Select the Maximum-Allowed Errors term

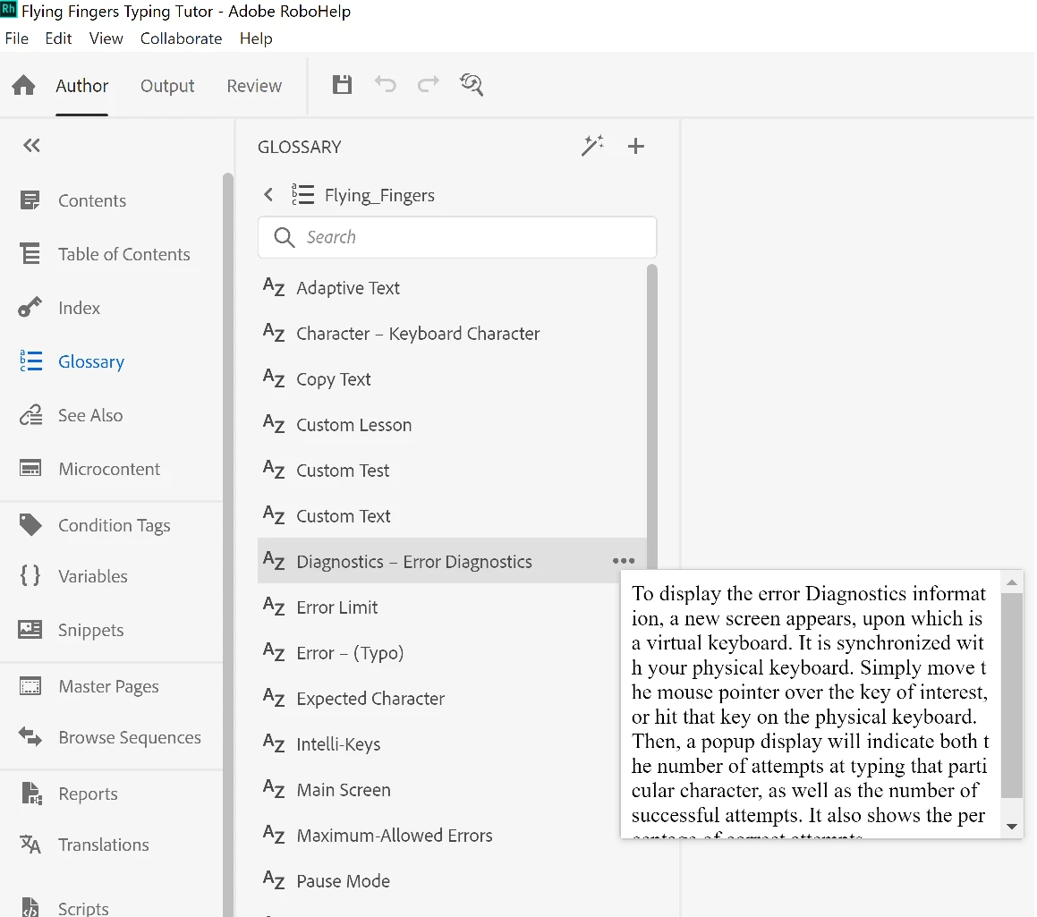438,835
